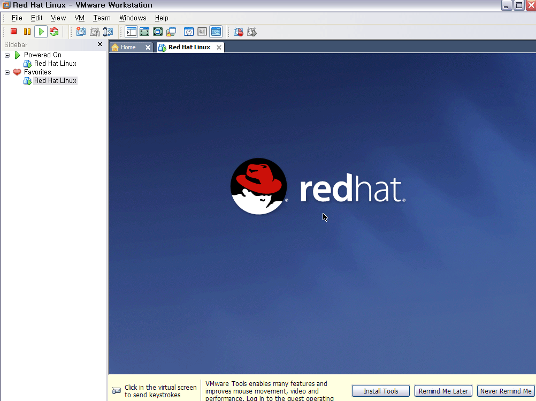Collapse the Powered On tree group

pos(7,55)
